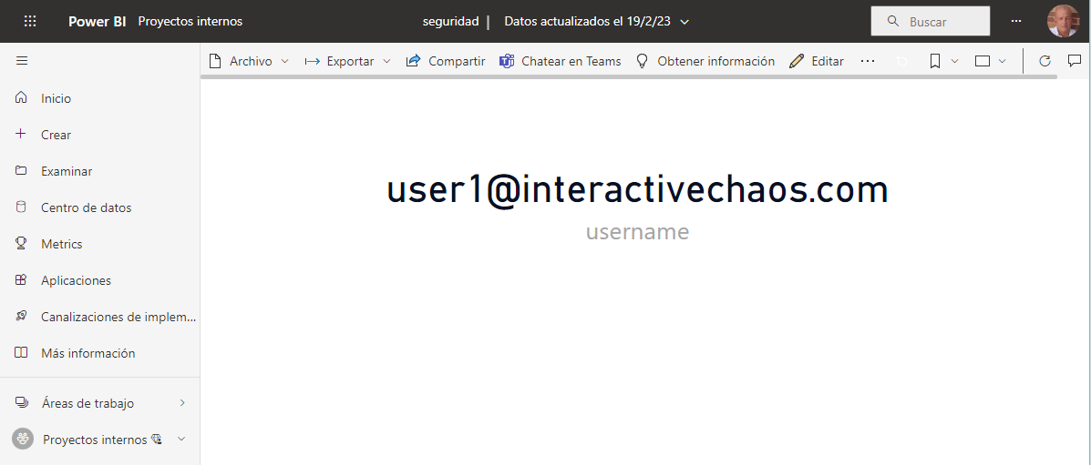Open the user profile picture
1091x465 pixels.
[x=1062, y=21]
